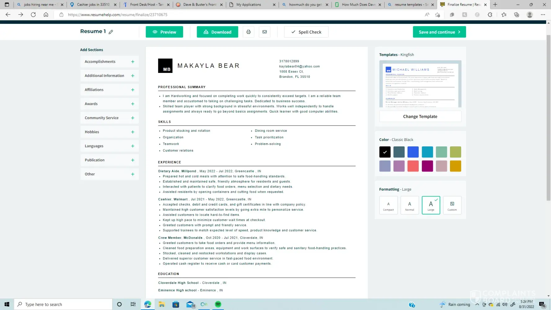The image size is (551, 310).
Task: Add the Awards section via plus icon
Action: [x=133, y=104]
